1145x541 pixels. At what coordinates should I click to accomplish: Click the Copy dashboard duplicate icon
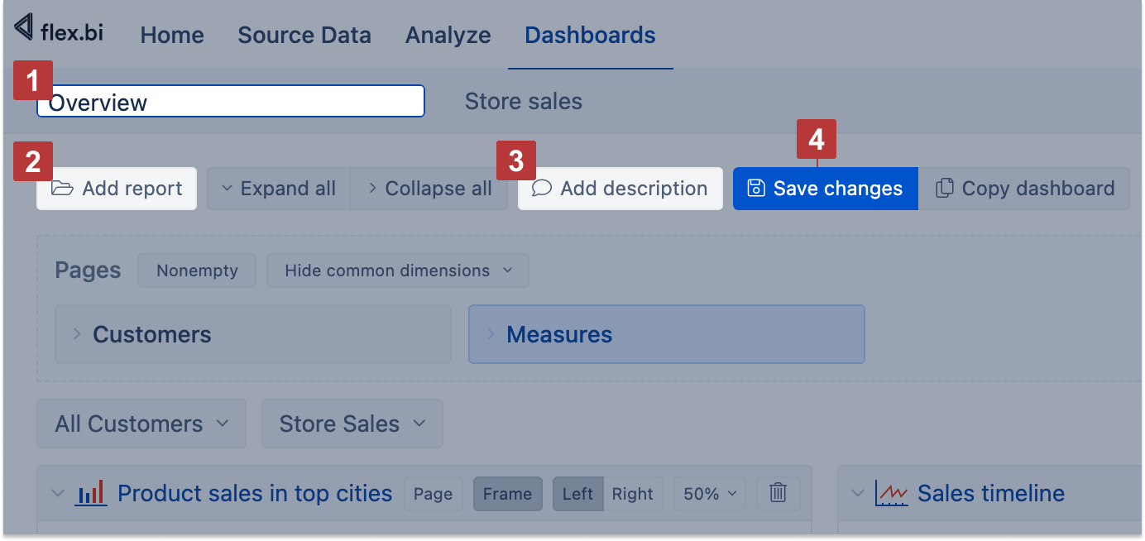point(944,188)
